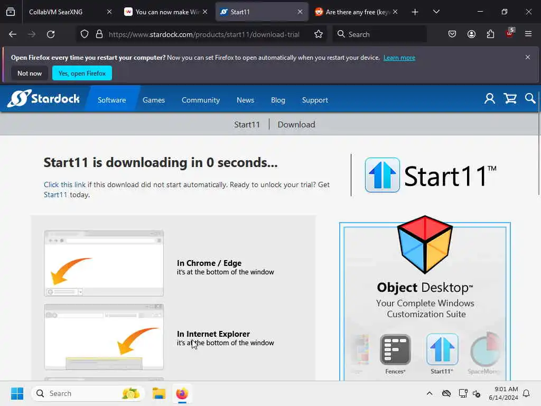Open Stardock user account icon
The image size is (541, 406).
[490, 99]
